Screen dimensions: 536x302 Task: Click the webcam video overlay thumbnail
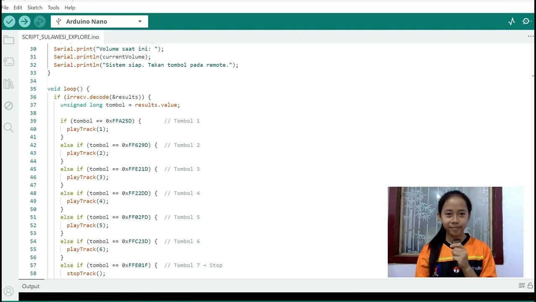pyautogui.click(x=455, y=232)
